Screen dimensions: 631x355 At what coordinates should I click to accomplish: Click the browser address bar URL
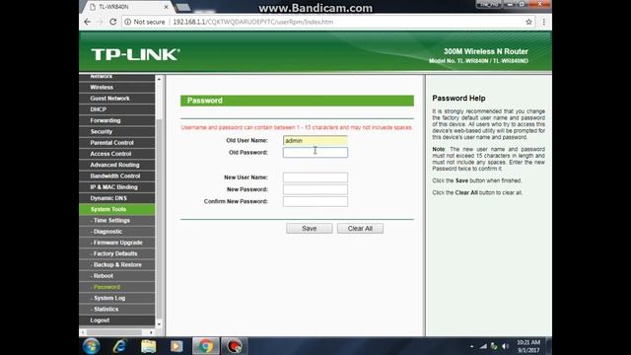click(x=253, y=22)
